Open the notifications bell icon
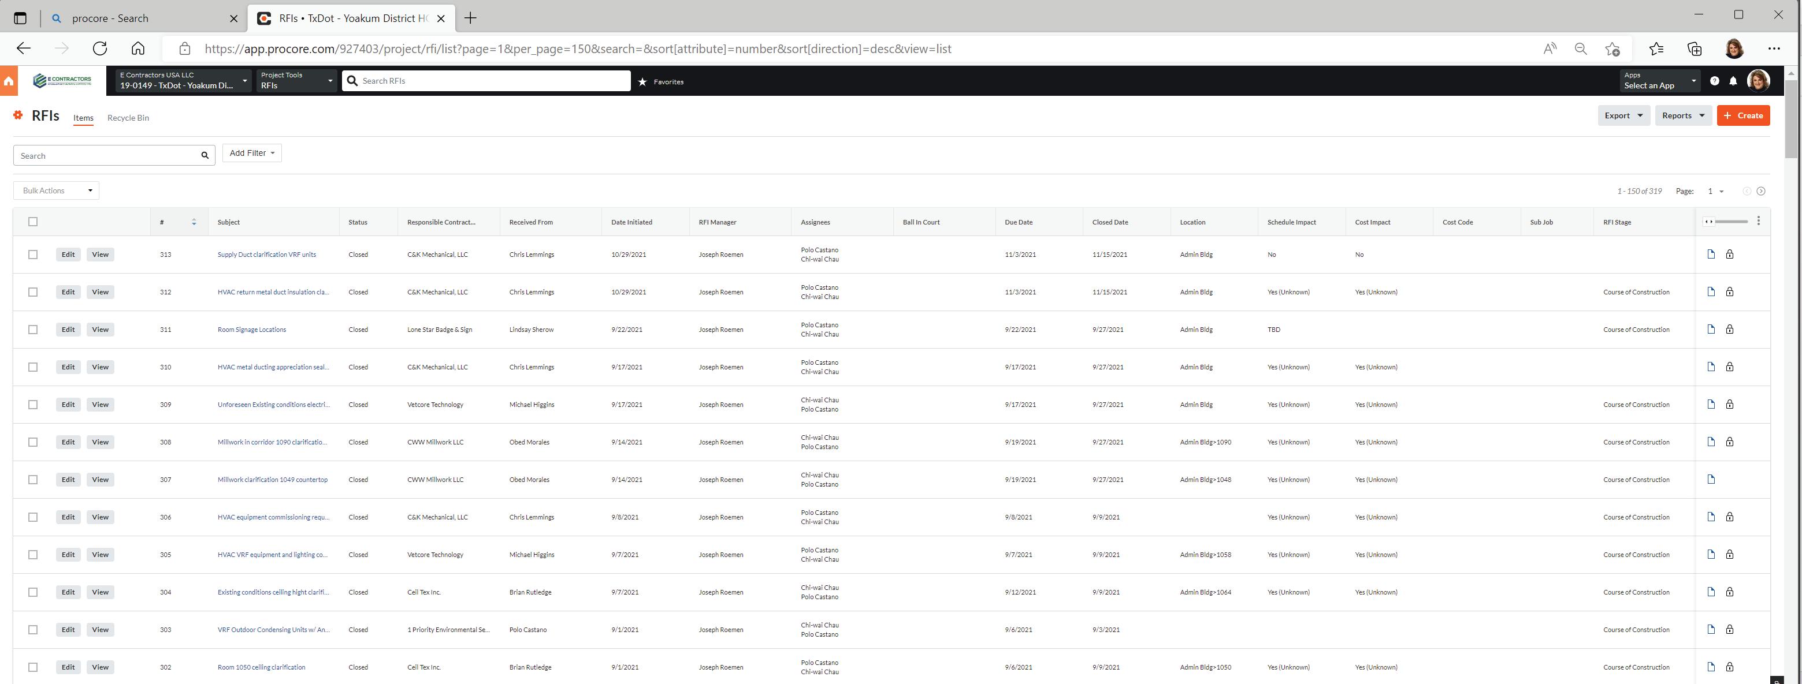This screenshot has width=1802, height=684. (x=1733, y=81)
